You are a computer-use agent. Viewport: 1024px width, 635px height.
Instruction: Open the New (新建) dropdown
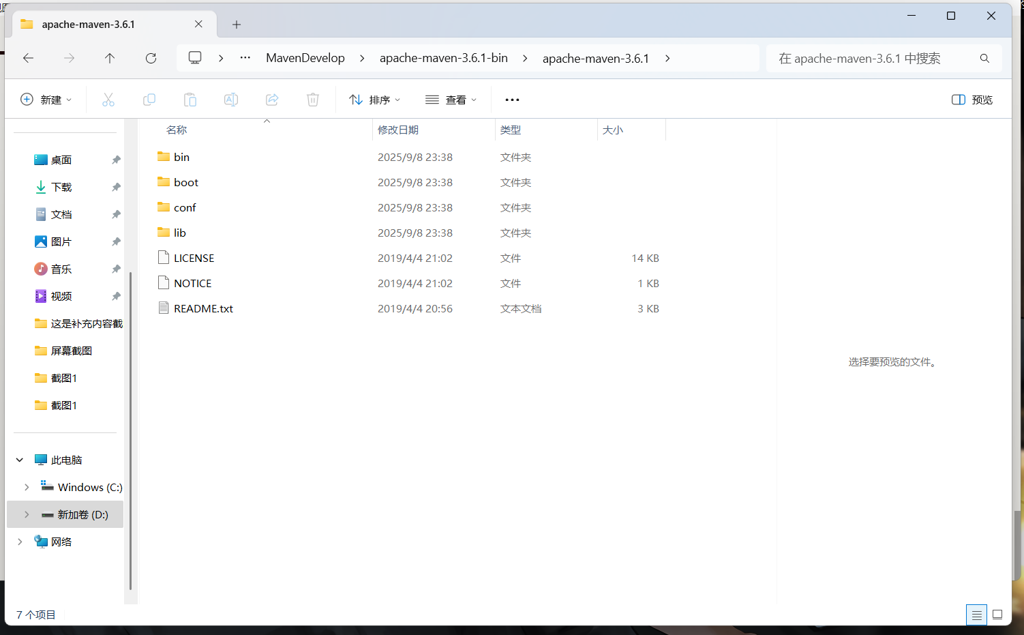pos(46,100)
